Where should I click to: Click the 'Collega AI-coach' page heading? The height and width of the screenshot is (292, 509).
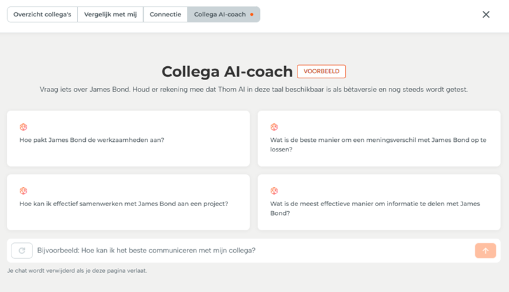[x=227, y=71]
